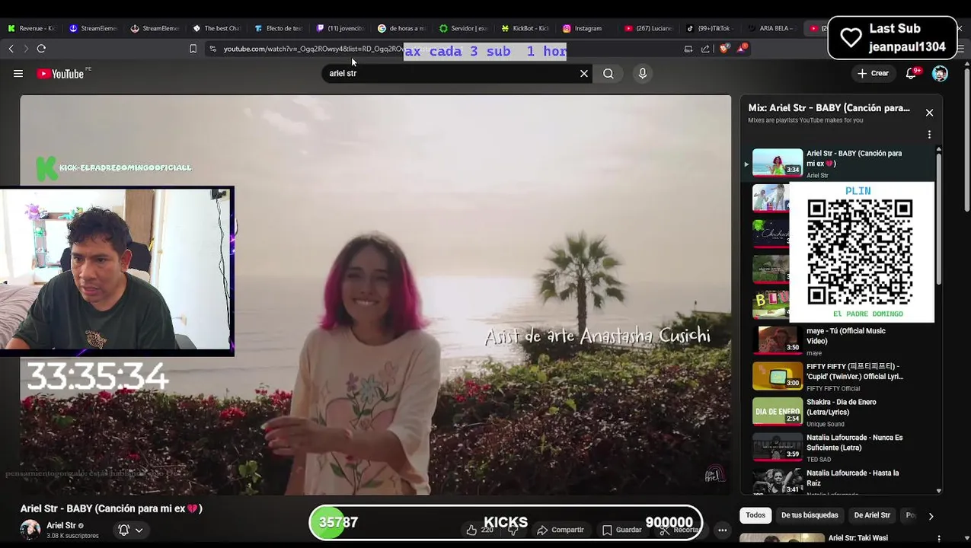
Task: Switch to de horas a mi Google tab
Action: (x=402, y=28)
